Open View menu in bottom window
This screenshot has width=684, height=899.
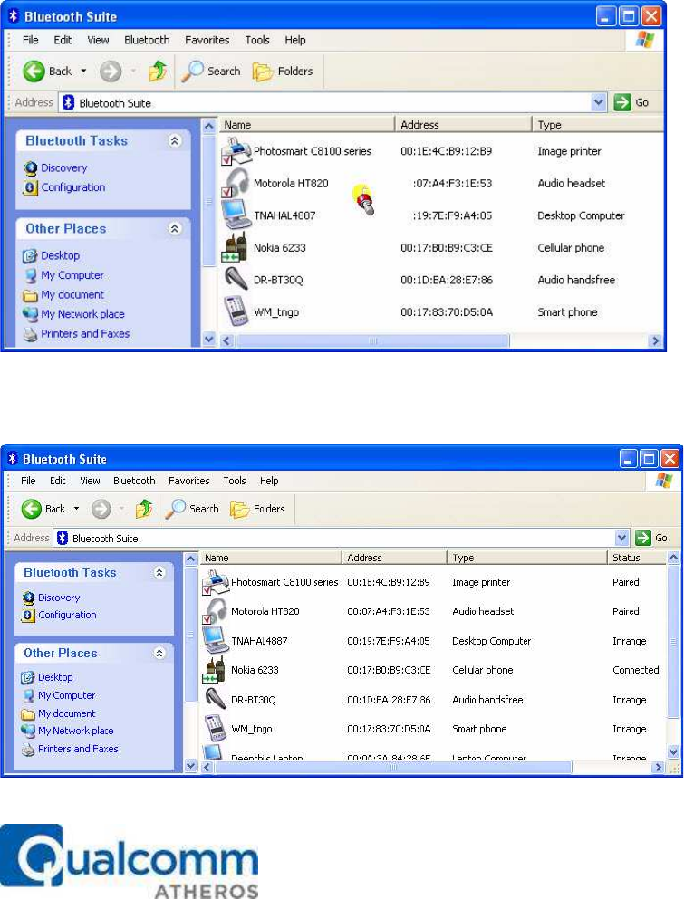pyautogui.click(x=90, y=481)
